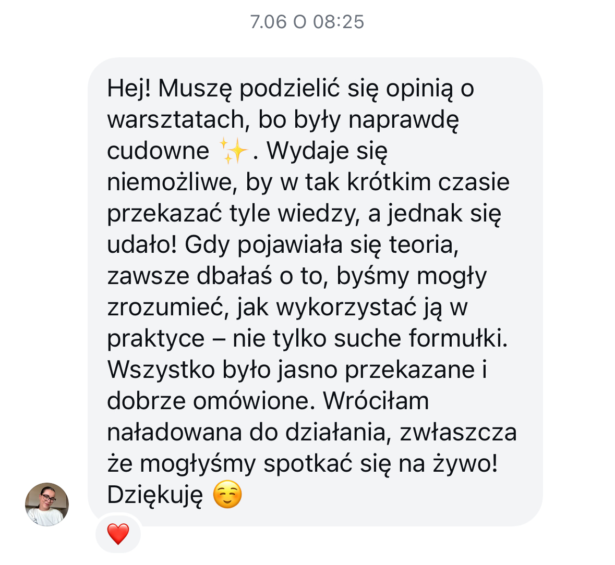Image resolution: width=615 pixels, height=565 pixels.
Task: Click the word 'Hej!' in the message
Action: pos(129,89)
